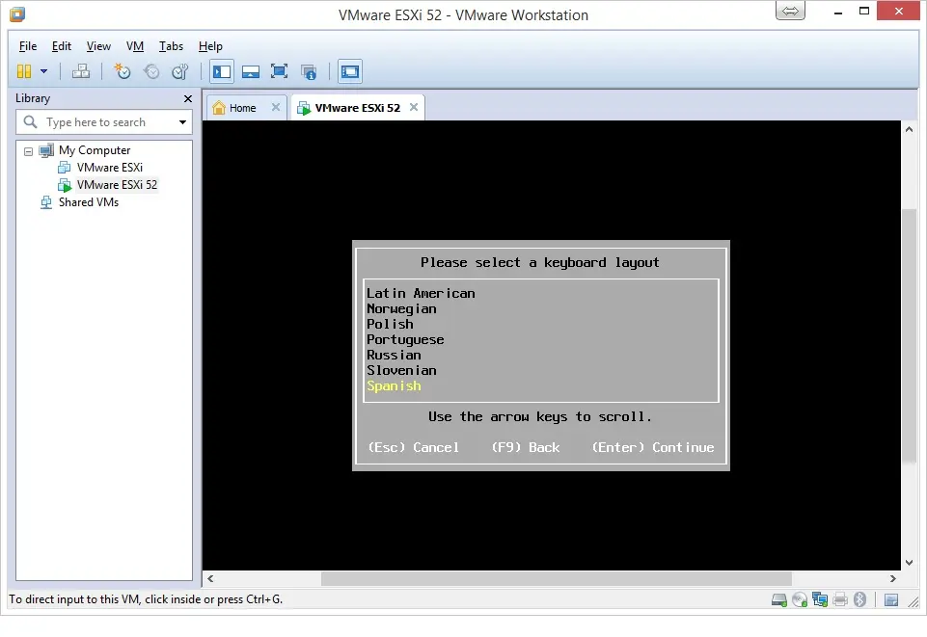The width and height of the screenshot is (927, 637).
Task: Click the stretch arrows button in title bar
Action: [790, 11]
